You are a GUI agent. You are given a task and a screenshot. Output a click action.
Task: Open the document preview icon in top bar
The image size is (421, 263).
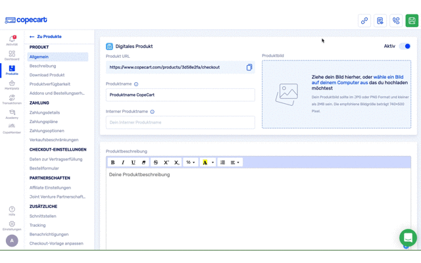380,20
